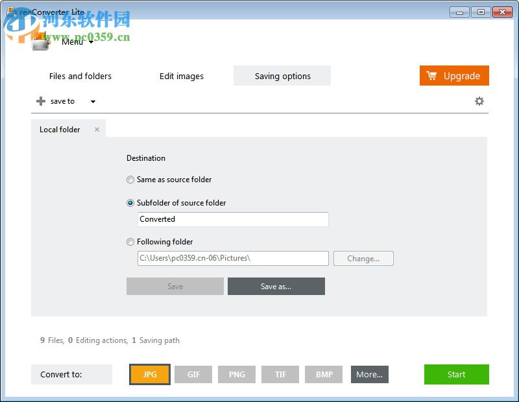Click the 'Convert to:' label
This screenshot has height=402, width=519.
tap(61, 374)
